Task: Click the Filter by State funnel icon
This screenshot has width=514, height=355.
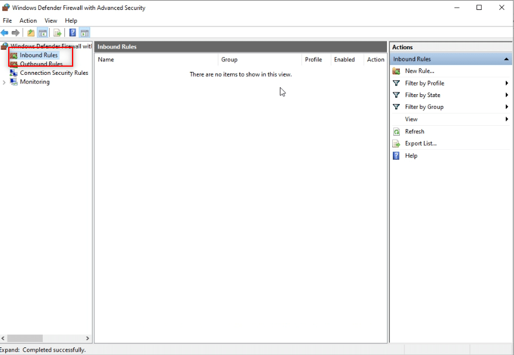Action: 396,95
